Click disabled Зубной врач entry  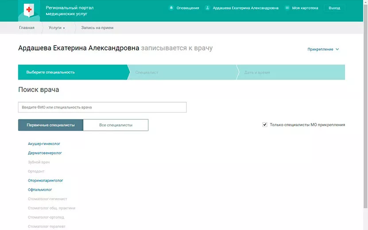[x=39, y=162]
